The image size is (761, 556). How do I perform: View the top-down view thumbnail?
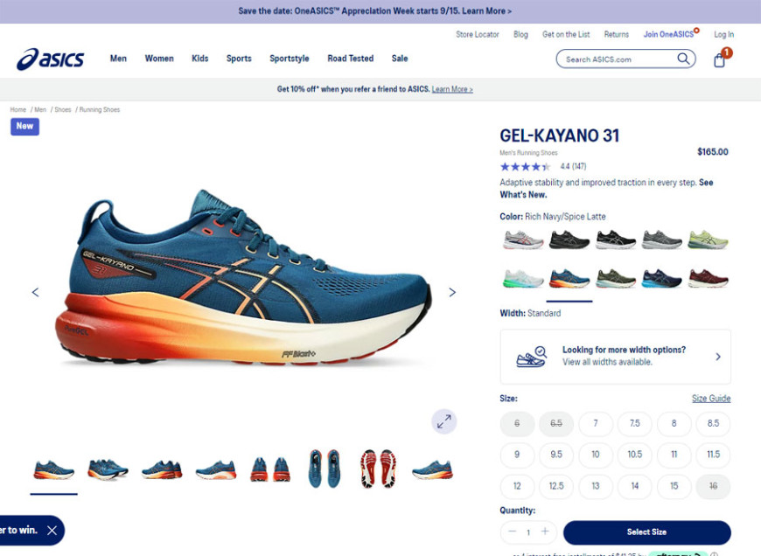(325, 469)
